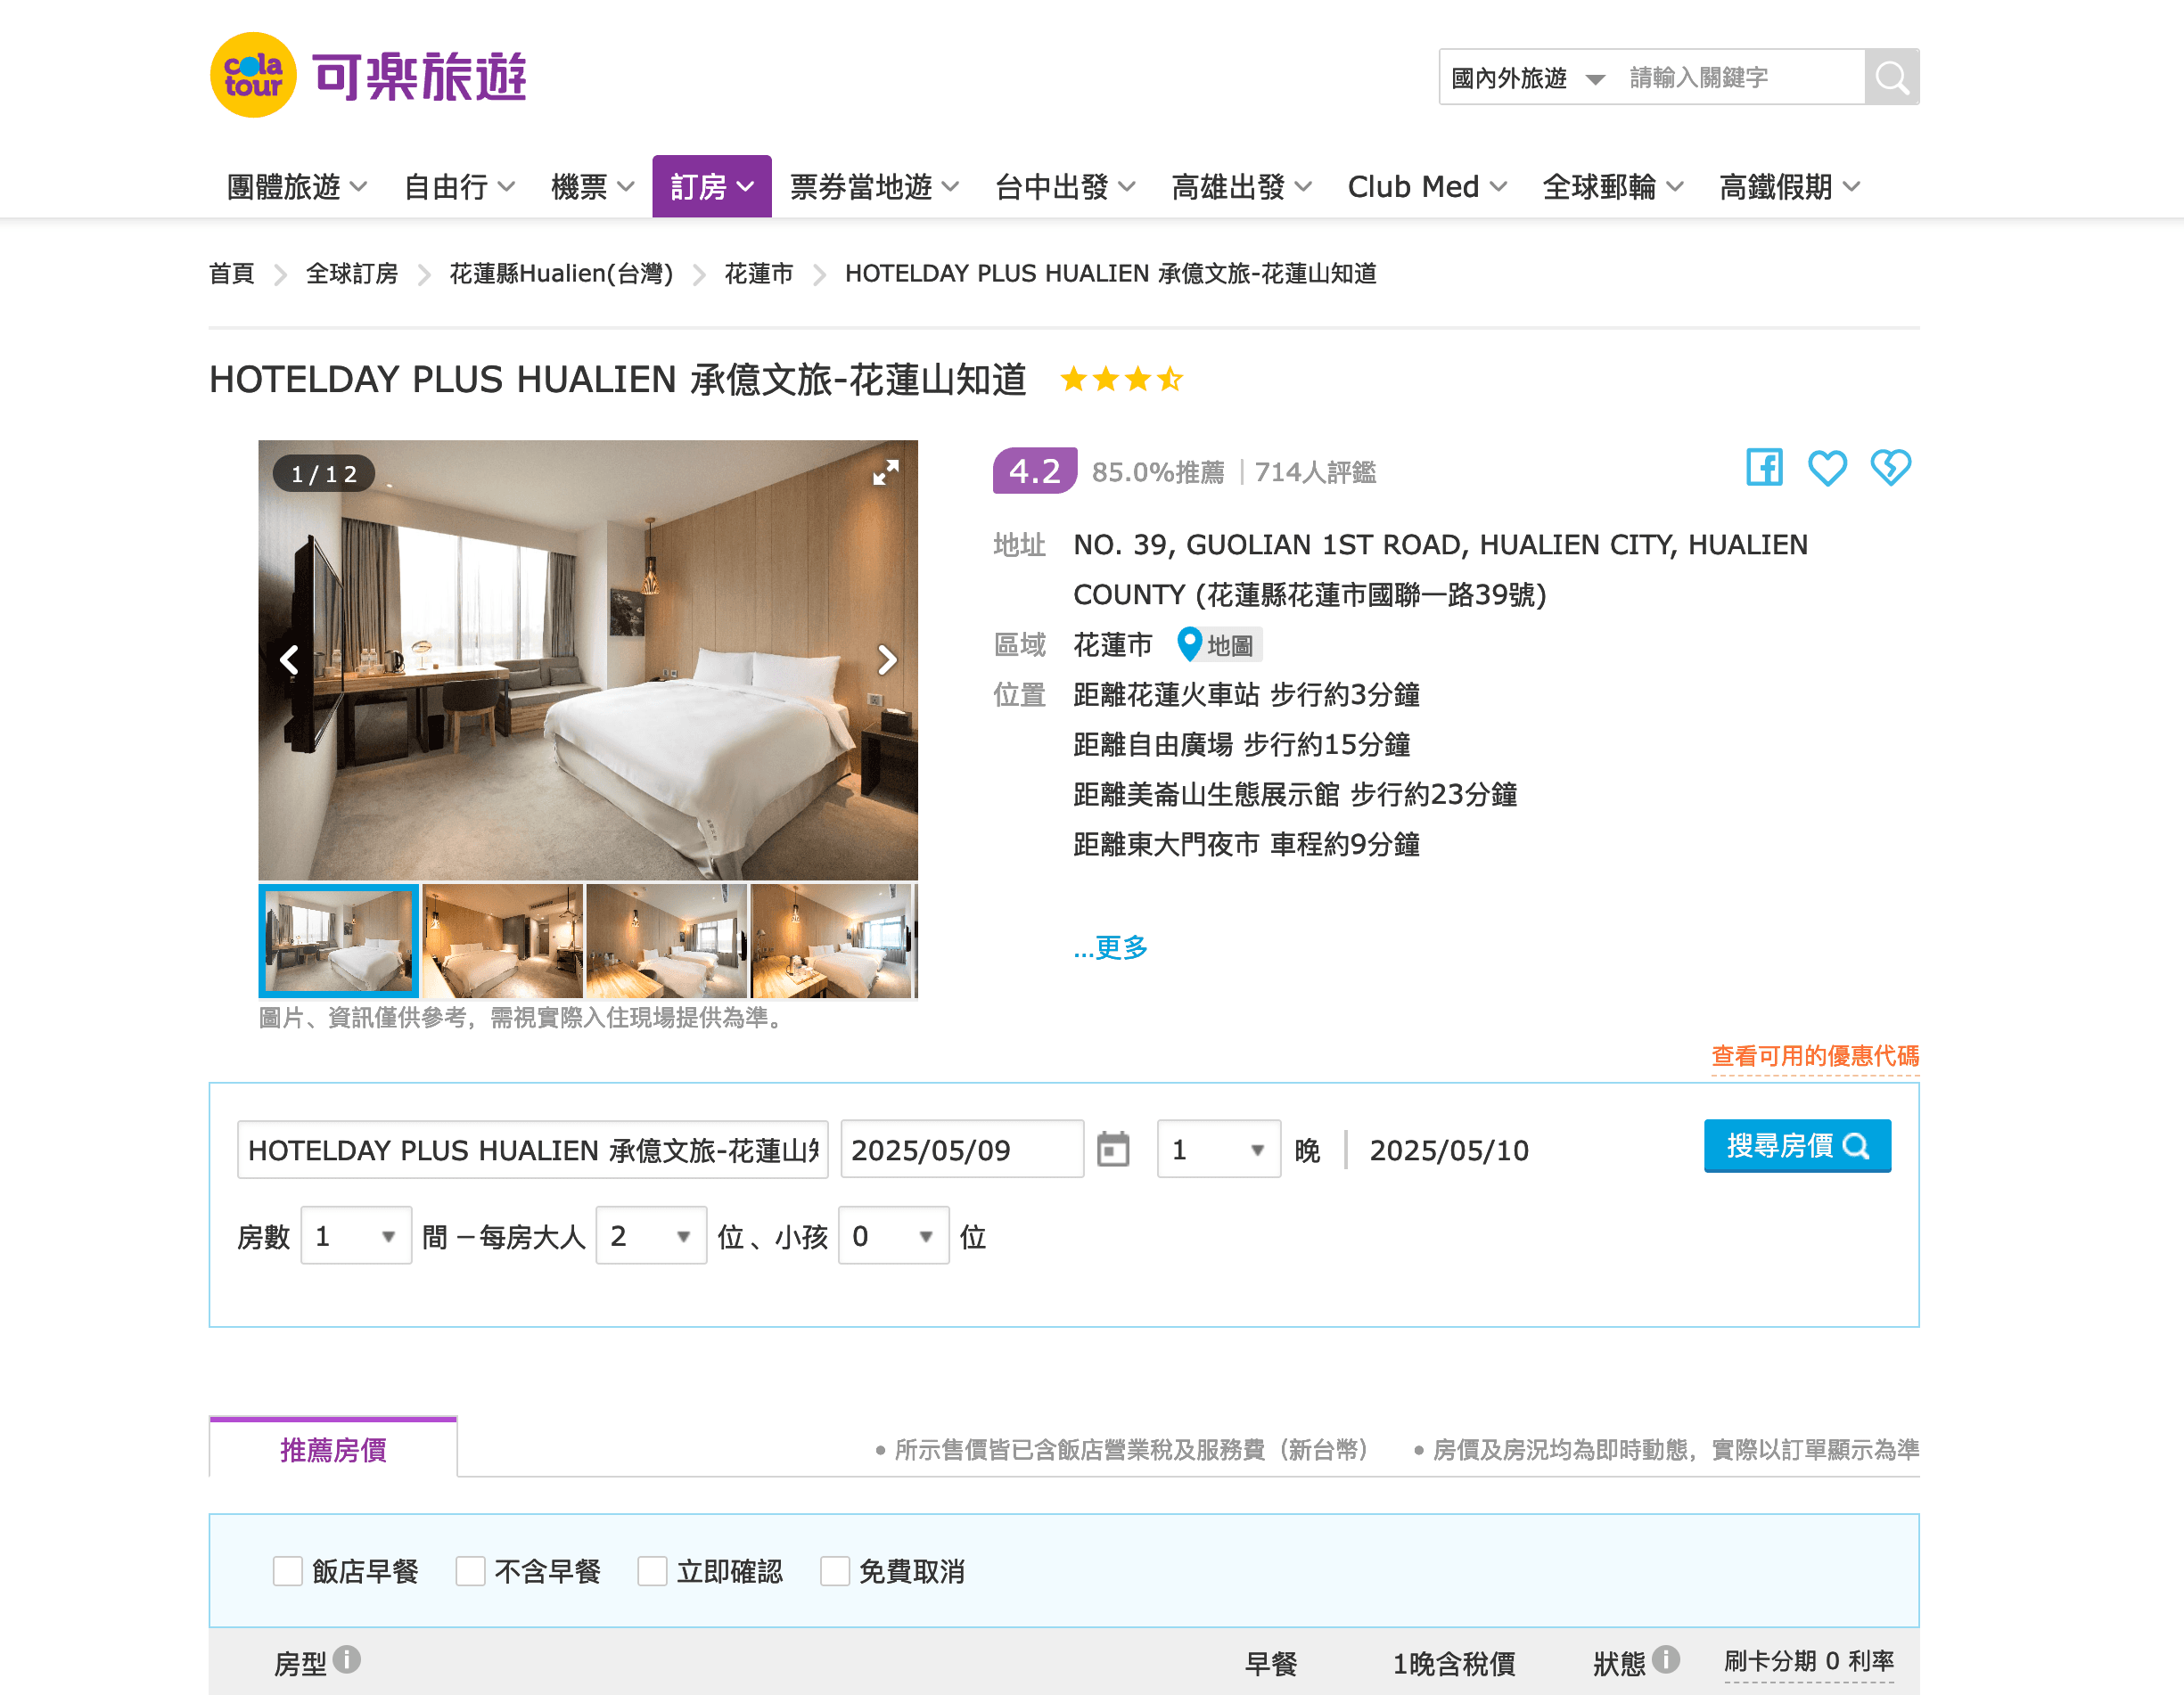Click the search magnifier button
The height and width of the screenshot is (1695, 2184).
[x=1891, y=77]
